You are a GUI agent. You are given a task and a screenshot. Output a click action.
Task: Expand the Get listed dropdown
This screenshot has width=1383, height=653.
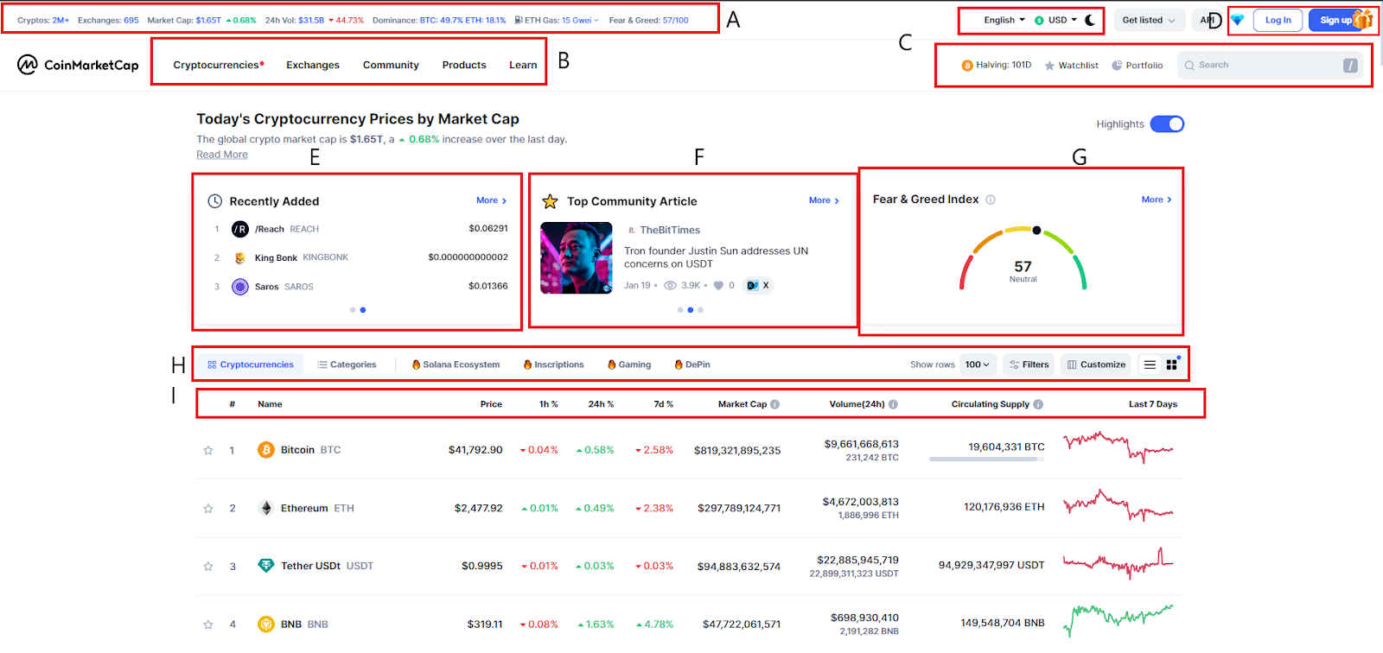(x=1149, y=20)
